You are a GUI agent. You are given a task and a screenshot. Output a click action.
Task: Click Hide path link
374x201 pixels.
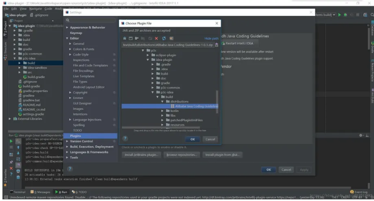[211, 38]
